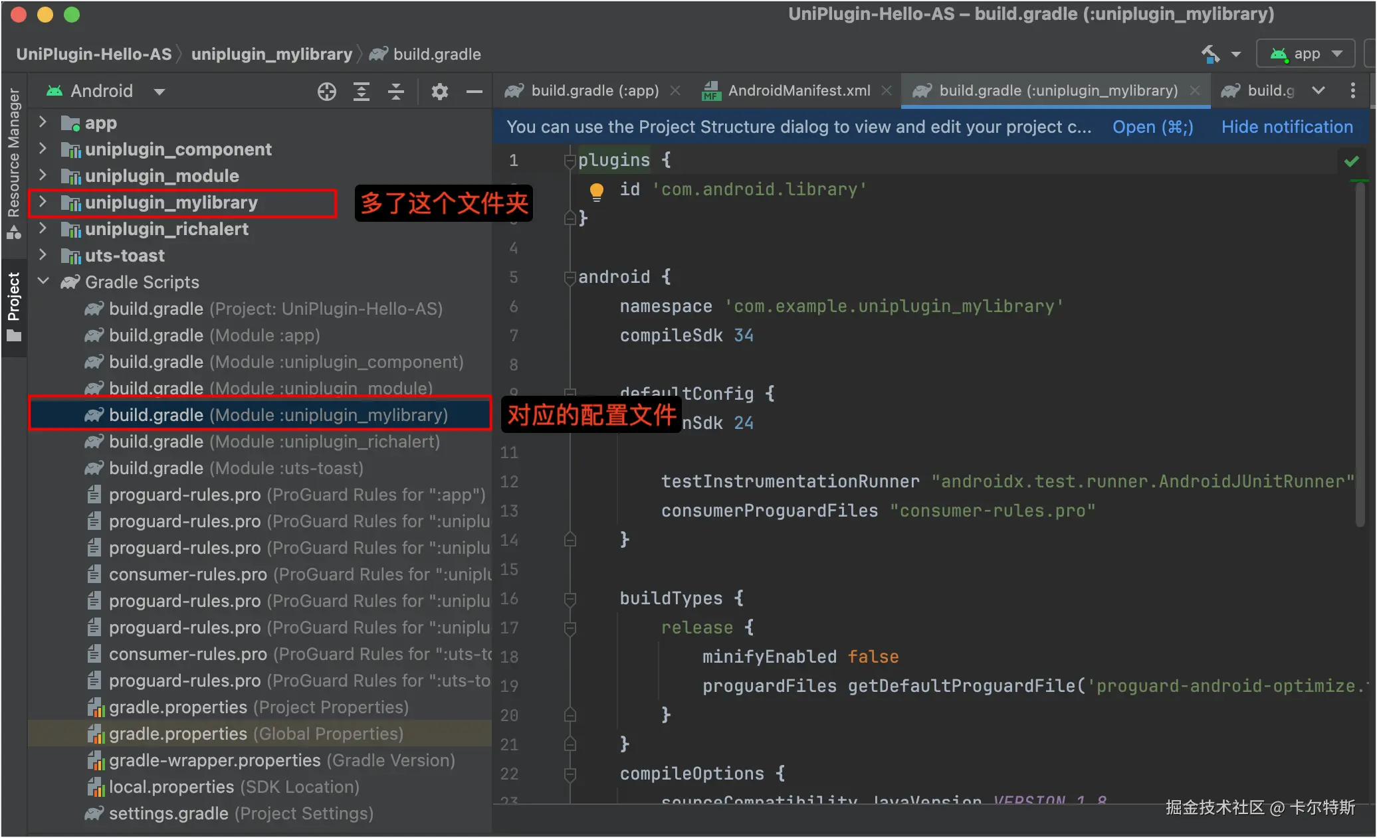Viewport: 1377px width, 838px height.
Task: Open Project panel settings gear
Action: pyautogui.click(x=439, y=92)
